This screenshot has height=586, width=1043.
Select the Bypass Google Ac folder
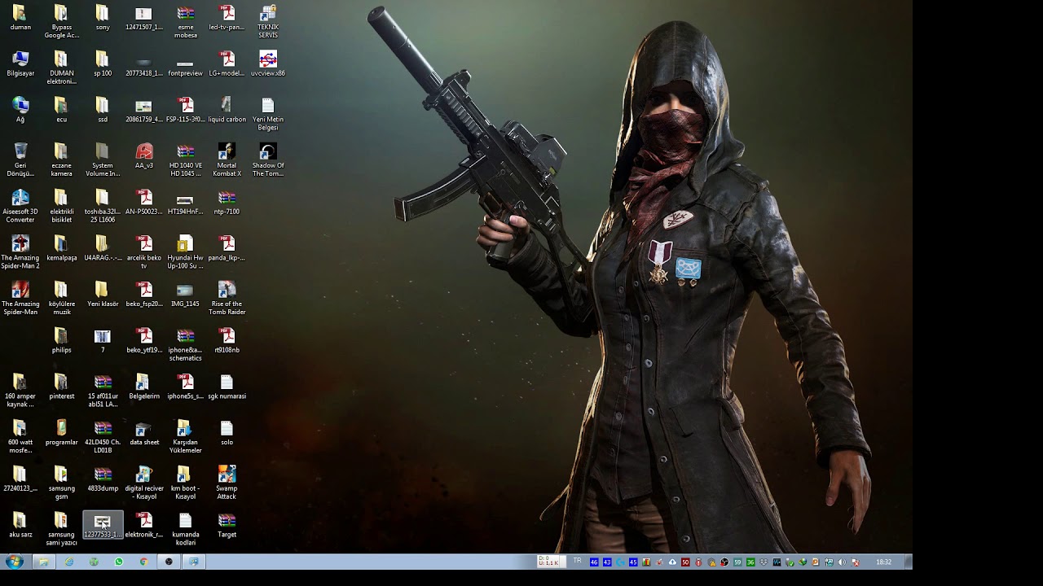(61, 21)
